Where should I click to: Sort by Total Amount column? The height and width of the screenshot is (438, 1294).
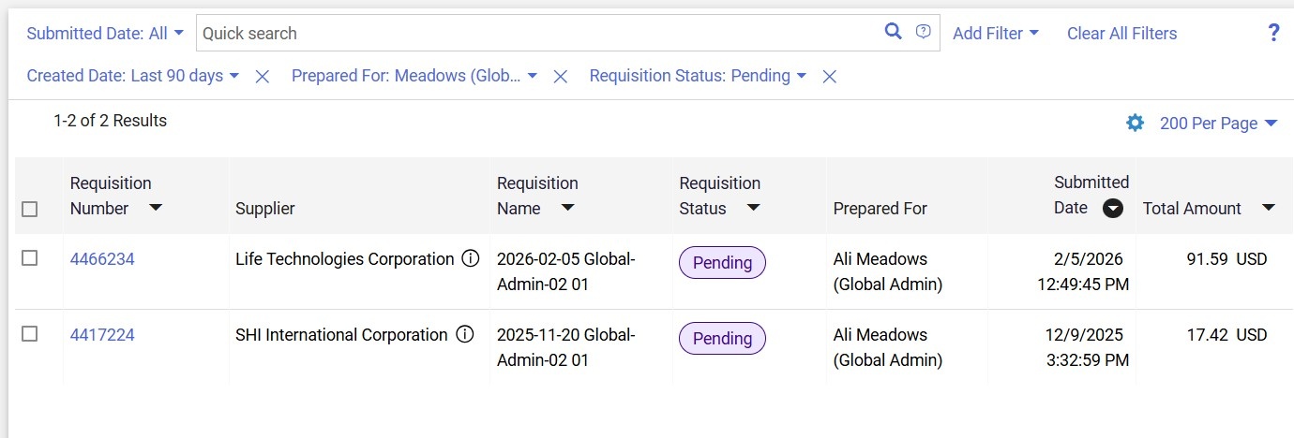1268,208
